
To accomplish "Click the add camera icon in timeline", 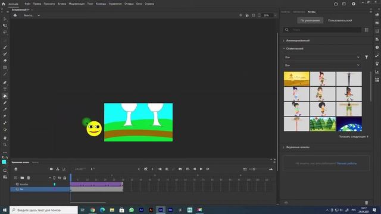I will pyautogui.click(x=51, y=169).
